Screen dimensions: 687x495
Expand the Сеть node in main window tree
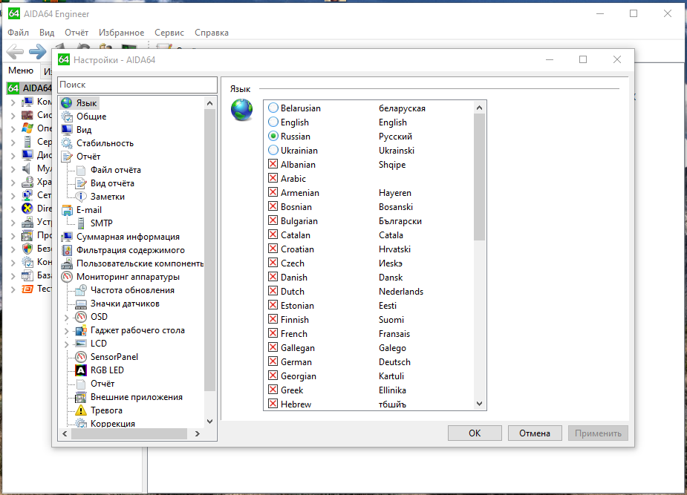pyautogui.click(x=13, y=196)
